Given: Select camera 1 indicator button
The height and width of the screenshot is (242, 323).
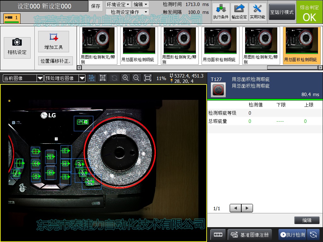Looking at the screenshot, I should [x=12, y=18].
